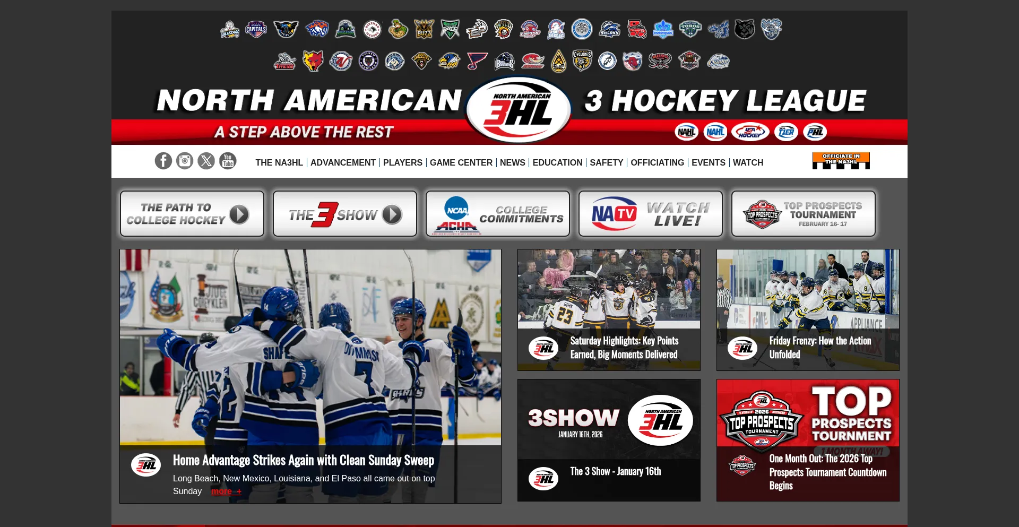Open the Texas Toros team logo
Screen dimensions: 1019x527
coord(690,29)
